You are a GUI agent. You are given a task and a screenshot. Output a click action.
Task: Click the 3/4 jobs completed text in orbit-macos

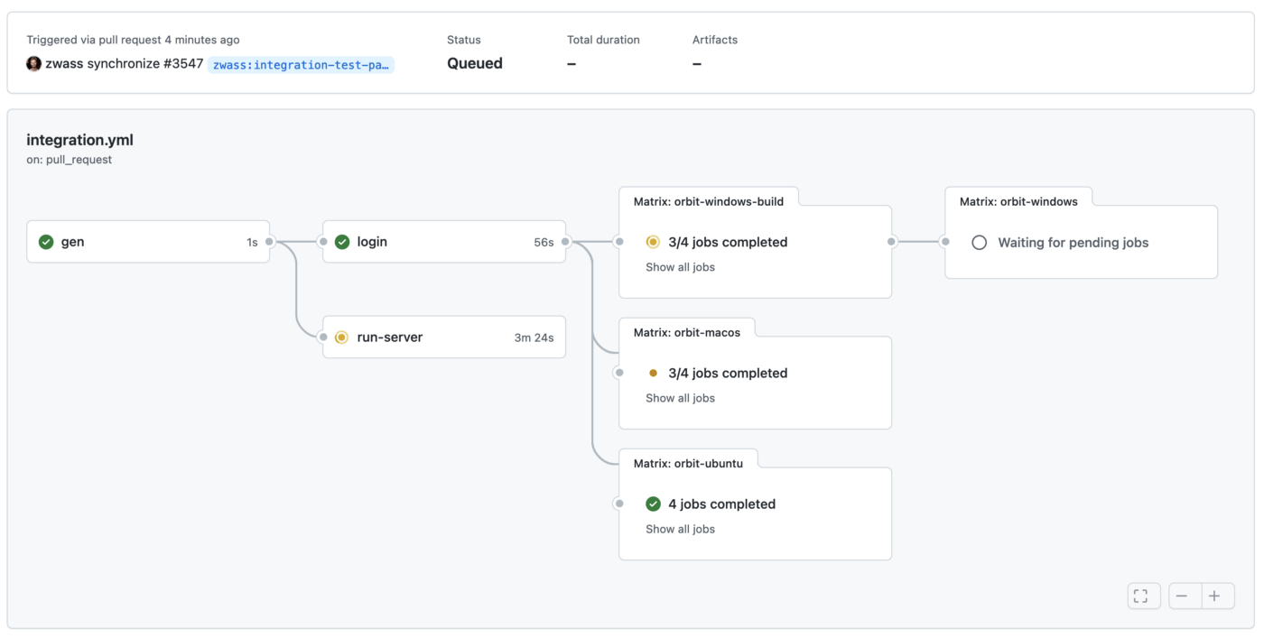(728, 373)
